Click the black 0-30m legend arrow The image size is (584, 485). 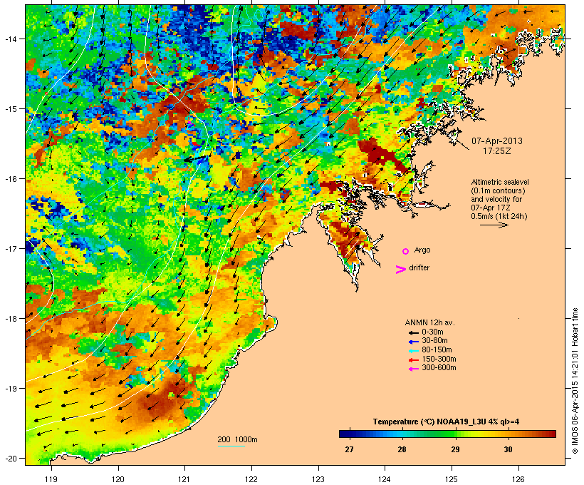(413, 333)
